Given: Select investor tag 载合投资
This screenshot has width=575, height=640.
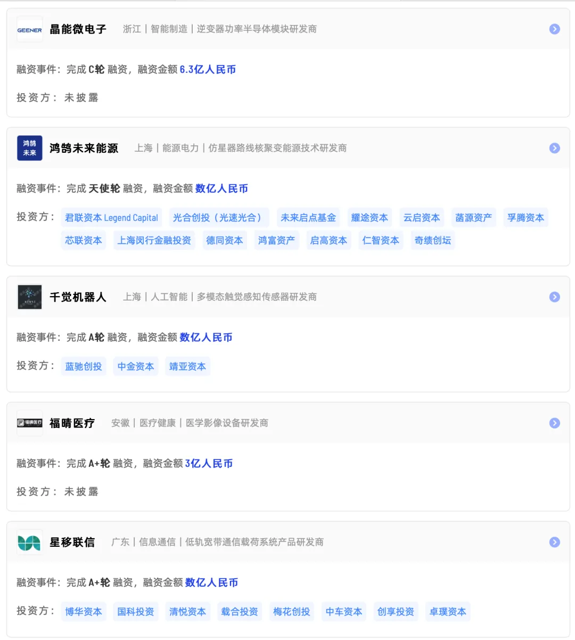Looking at the screenshot, I should click(x=240, y=612).
